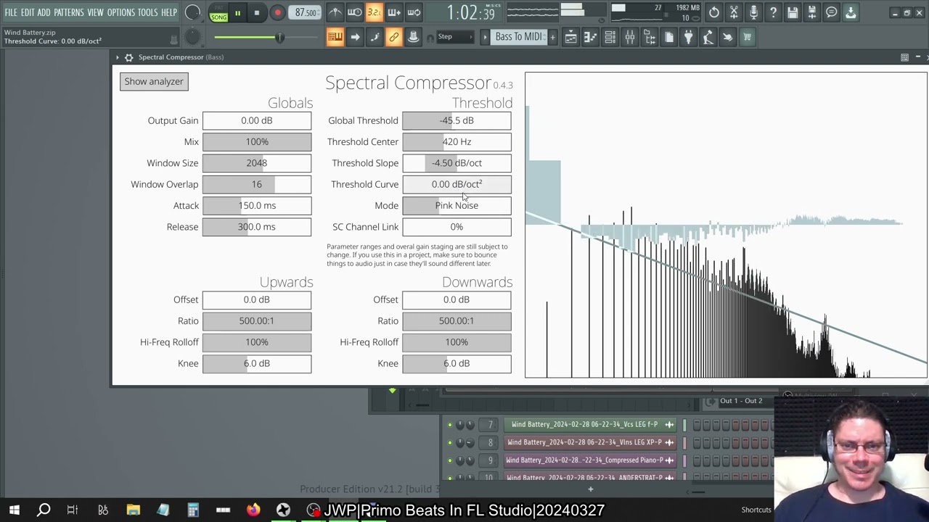Click the blend recording icon

394,12
